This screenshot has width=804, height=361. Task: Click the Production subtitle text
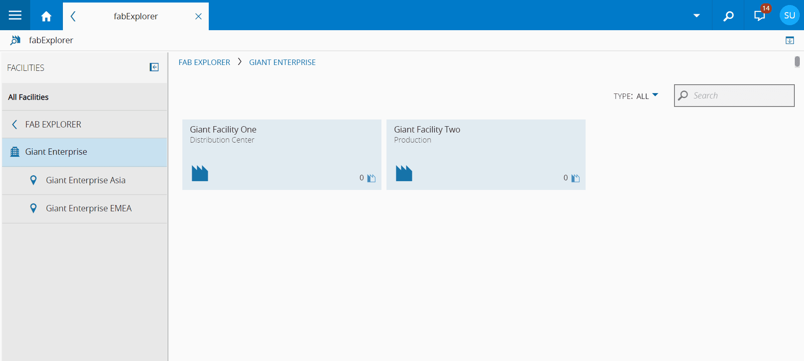[412, 140]
